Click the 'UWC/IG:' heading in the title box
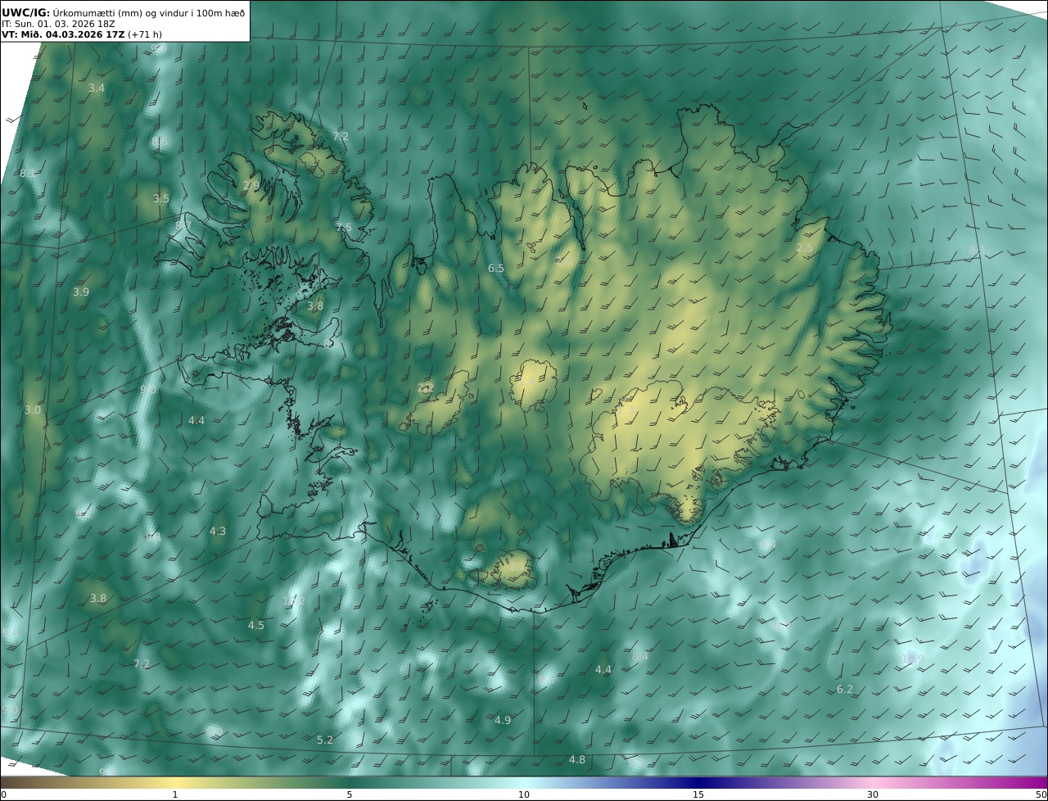This screenshot has height=801, width=1048. click(x=26, y=12)
